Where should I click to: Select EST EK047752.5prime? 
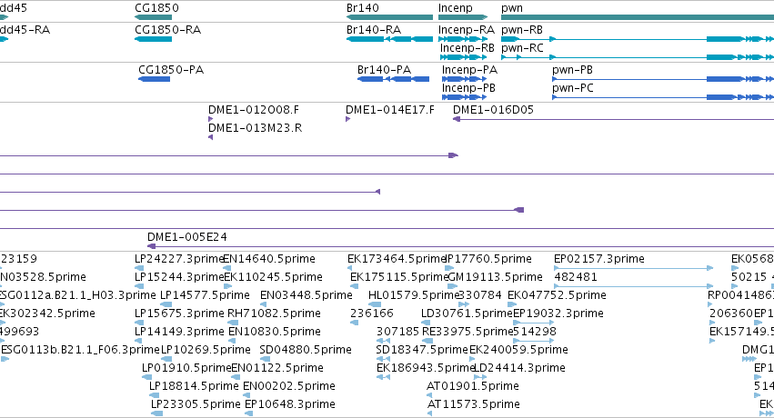pos(557,295)
